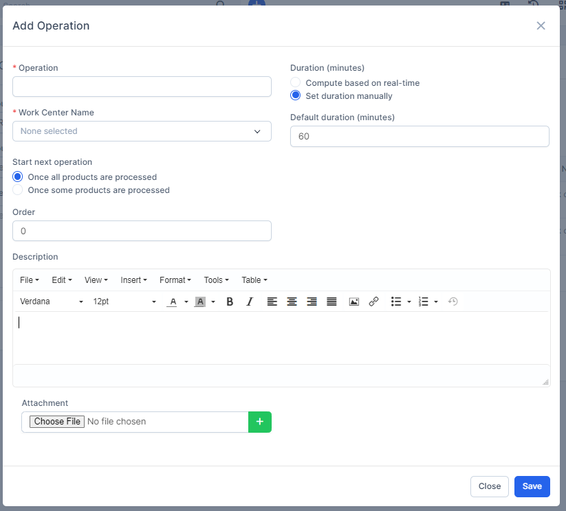This screenshot has width=566, height=511.
Task: Insert an image into the description
Action: (x=354, y=302)
